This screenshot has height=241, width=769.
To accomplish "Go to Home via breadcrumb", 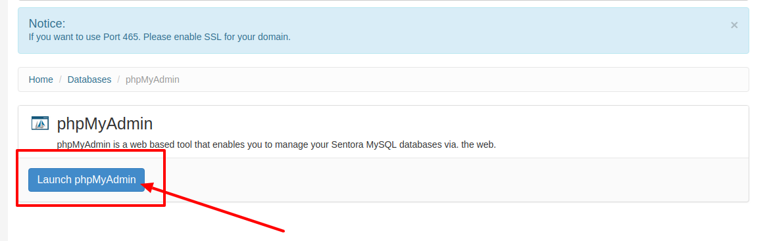I will (x=41, y=79).
